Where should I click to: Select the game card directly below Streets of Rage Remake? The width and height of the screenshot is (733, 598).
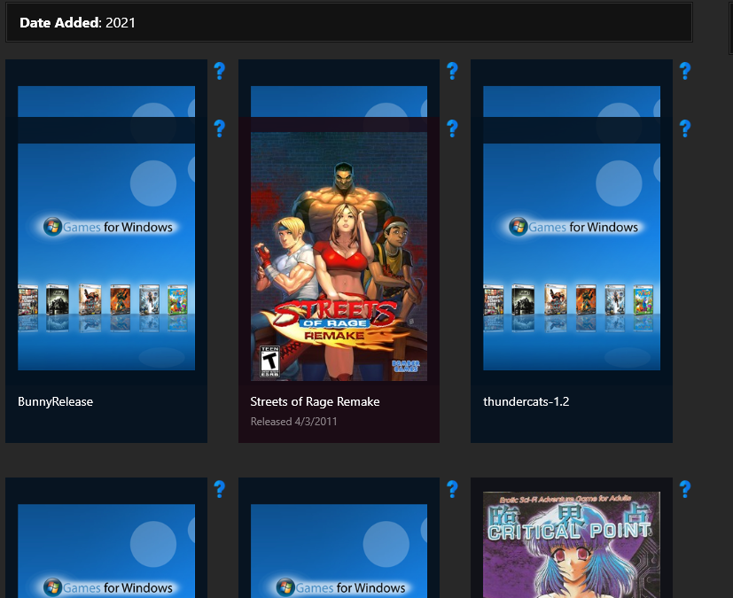[x=339, y=538]
